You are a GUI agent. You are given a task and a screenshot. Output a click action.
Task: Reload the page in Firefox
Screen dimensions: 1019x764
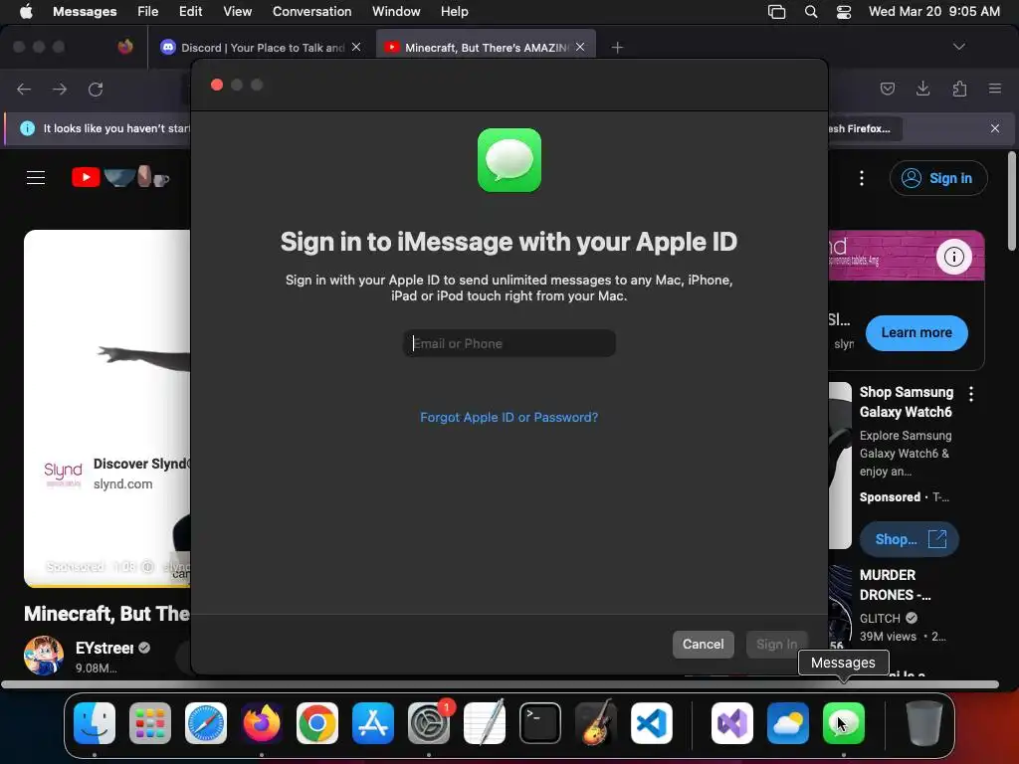click(x=96, y=89)
